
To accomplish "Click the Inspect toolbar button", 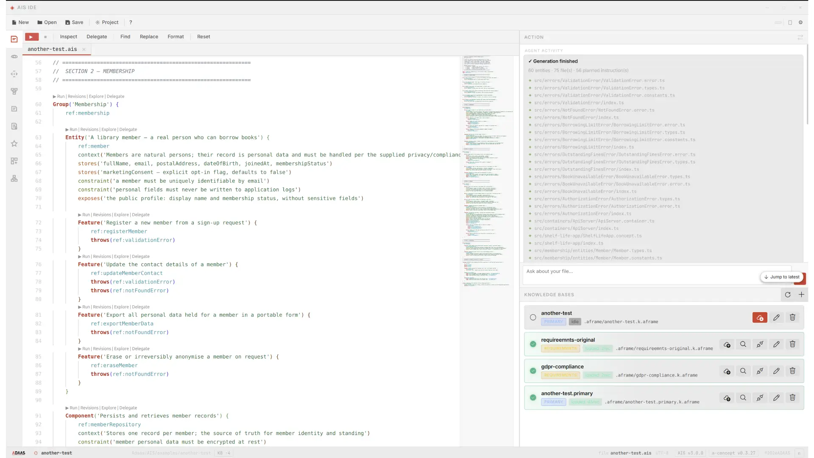I will [x=69, y=37].
